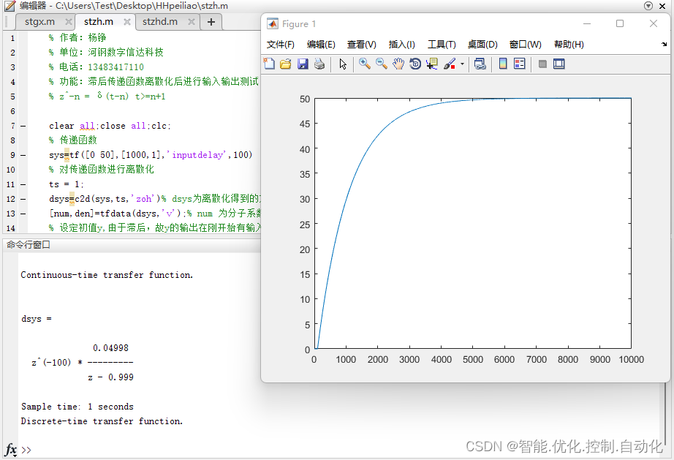Click Hide Plot Tools icon
Image resolution: width=674 pixels, height=460 pixels.
[x=542, y=64]
